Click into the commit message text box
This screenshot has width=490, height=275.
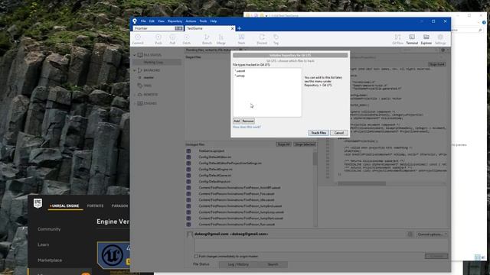322,245
